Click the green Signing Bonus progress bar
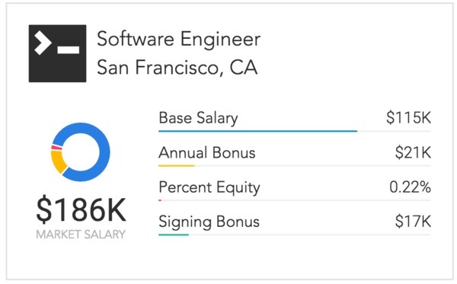This screenshot has height=284, width=457. (x=174, y=235)
